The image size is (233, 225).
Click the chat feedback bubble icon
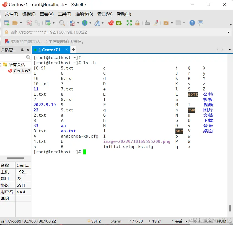click(x=200, y=23)
